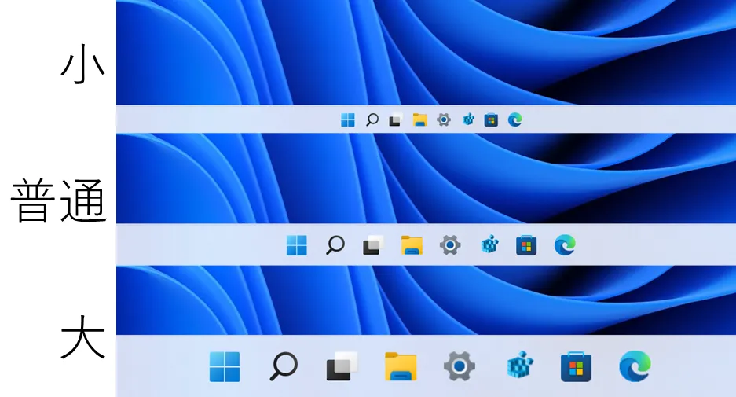This screenshot has height=397, width=736.
Task: Open Registry Editor on the small taskbar
Action: (x=468, y=119)
